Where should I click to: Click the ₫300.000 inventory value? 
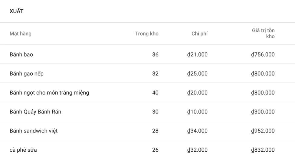click(x=263, y=112)
